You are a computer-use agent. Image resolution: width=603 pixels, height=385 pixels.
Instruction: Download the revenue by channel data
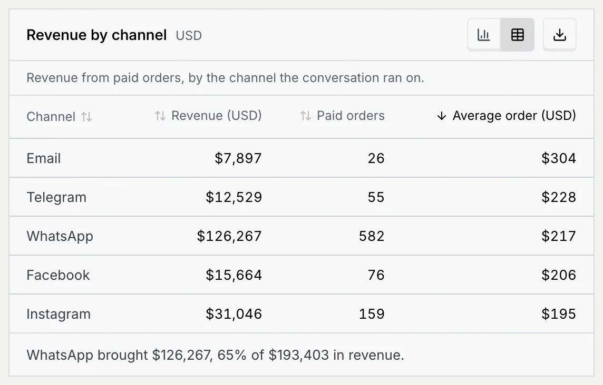click(560, 35)
